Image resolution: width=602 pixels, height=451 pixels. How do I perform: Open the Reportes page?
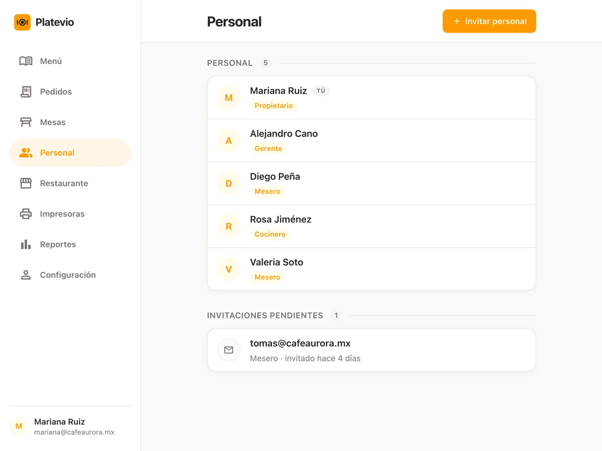(x=70, y=244)
